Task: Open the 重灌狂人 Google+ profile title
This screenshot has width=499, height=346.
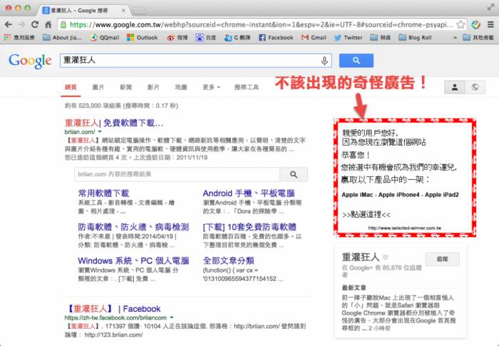Action: (x=361, y=257)
